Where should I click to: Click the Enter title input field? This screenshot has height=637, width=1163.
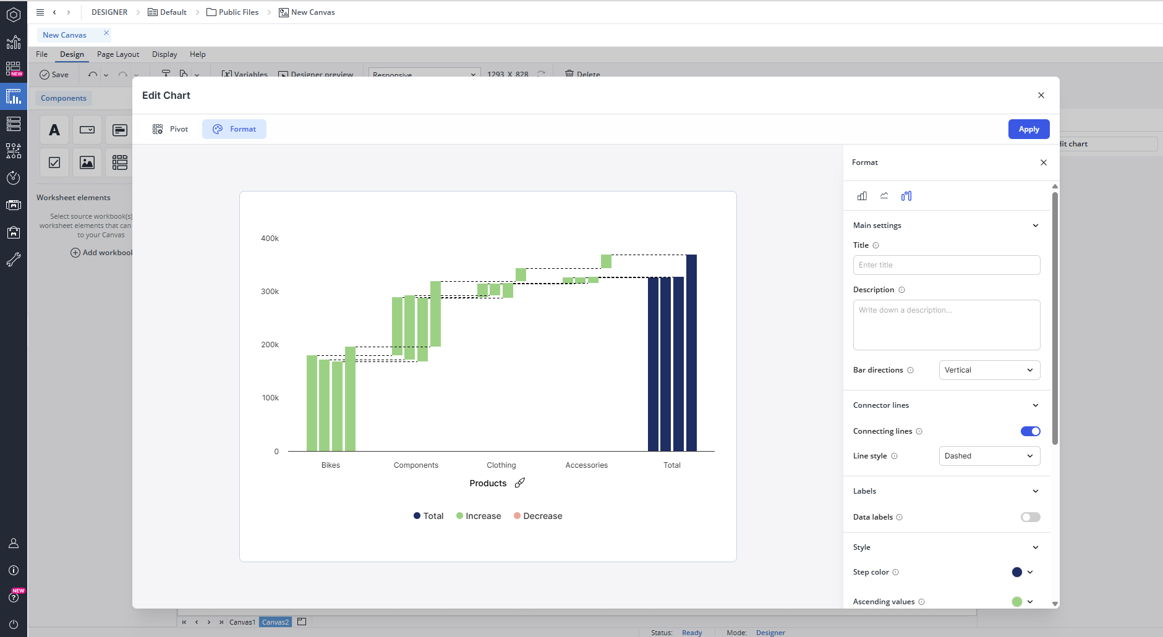946,265
